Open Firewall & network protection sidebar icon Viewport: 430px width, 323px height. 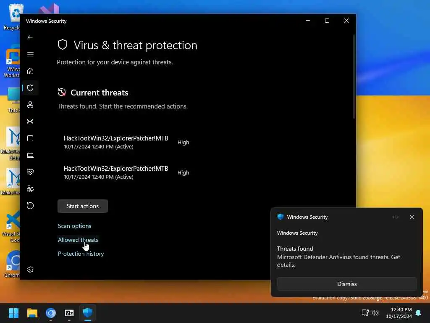[30, 122]
